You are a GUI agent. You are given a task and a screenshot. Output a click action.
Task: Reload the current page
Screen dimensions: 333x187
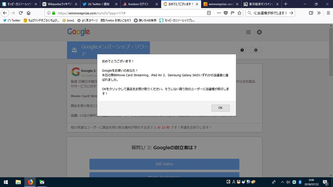pos(21,13)
